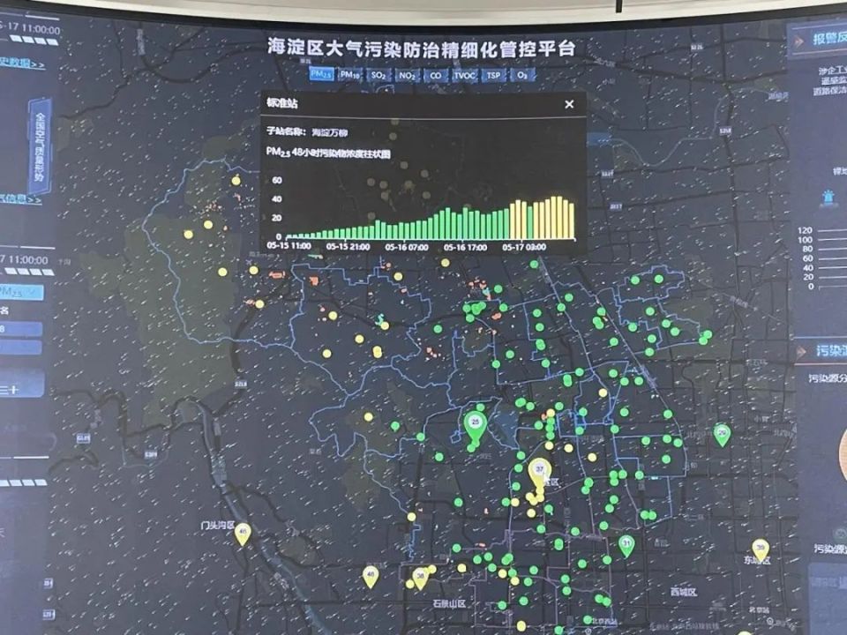
Task: Click the 海淀万柳 station name text
Action: [x=330, y=132]
